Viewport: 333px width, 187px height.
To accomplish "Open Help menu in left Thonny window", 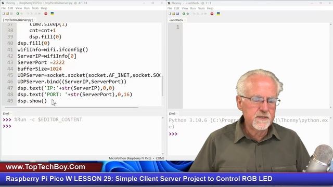I will [x=44, y=8].
